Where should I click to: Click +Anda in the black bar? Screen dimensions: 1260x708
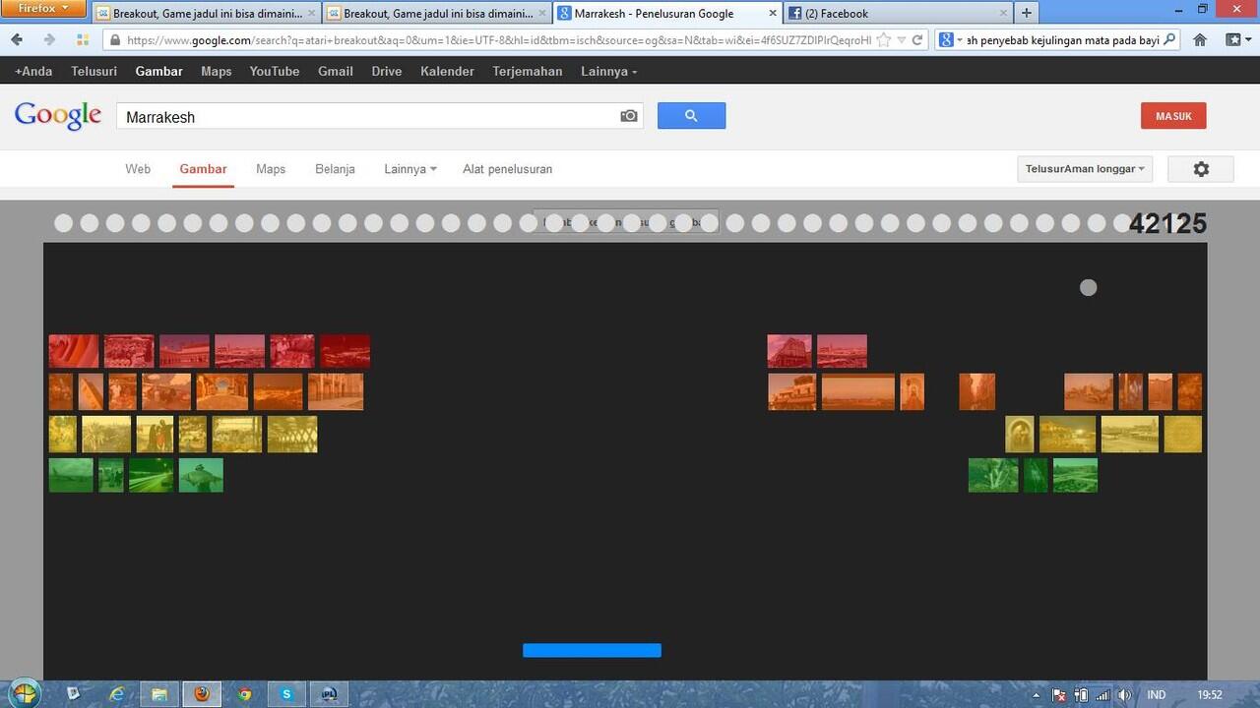(33, 71)
